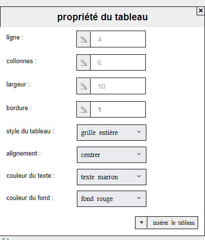Viewport: 205px width, 240px height.
Task: Click the largeur input field with 10
Action: point(118,86)
